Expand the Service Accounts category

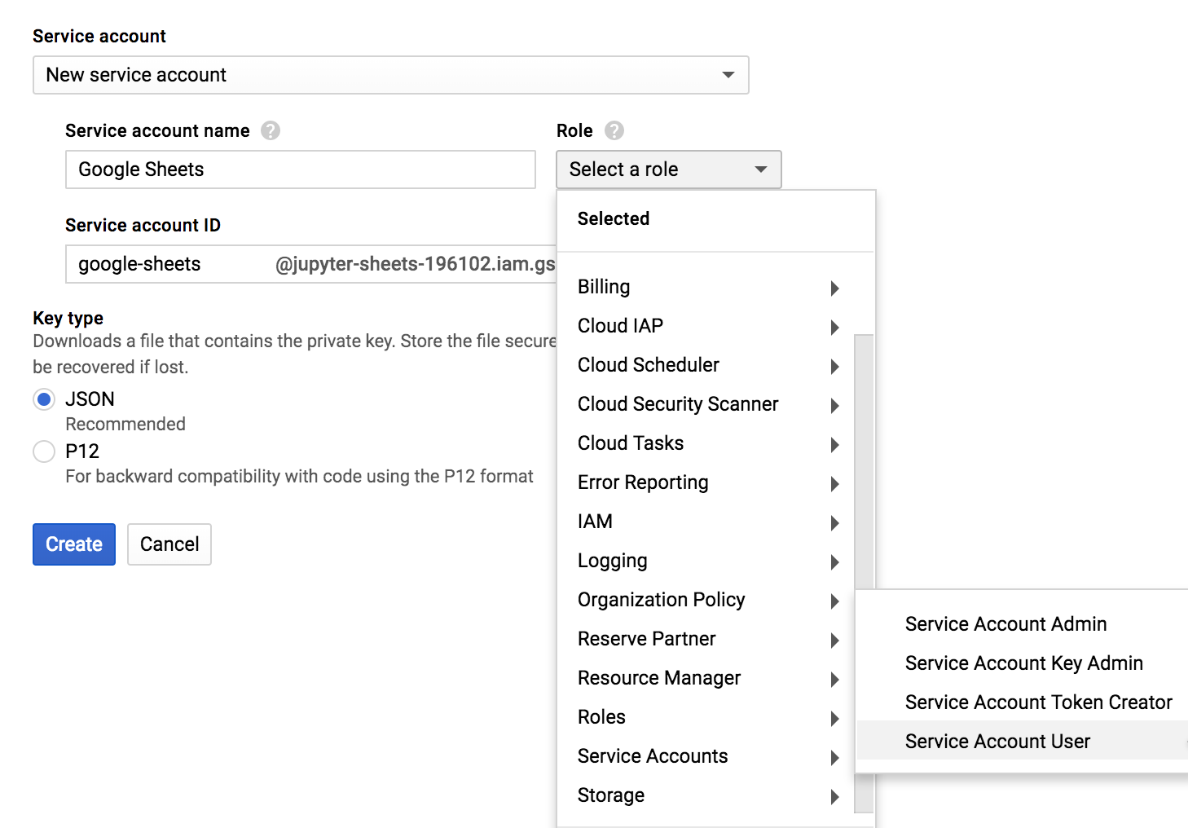[706, 756]
